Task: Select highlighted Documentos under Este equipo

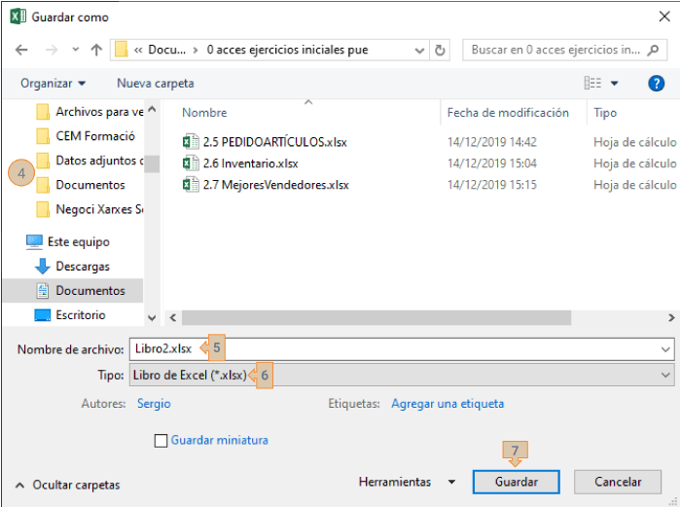Action: [x=73, y=291]
